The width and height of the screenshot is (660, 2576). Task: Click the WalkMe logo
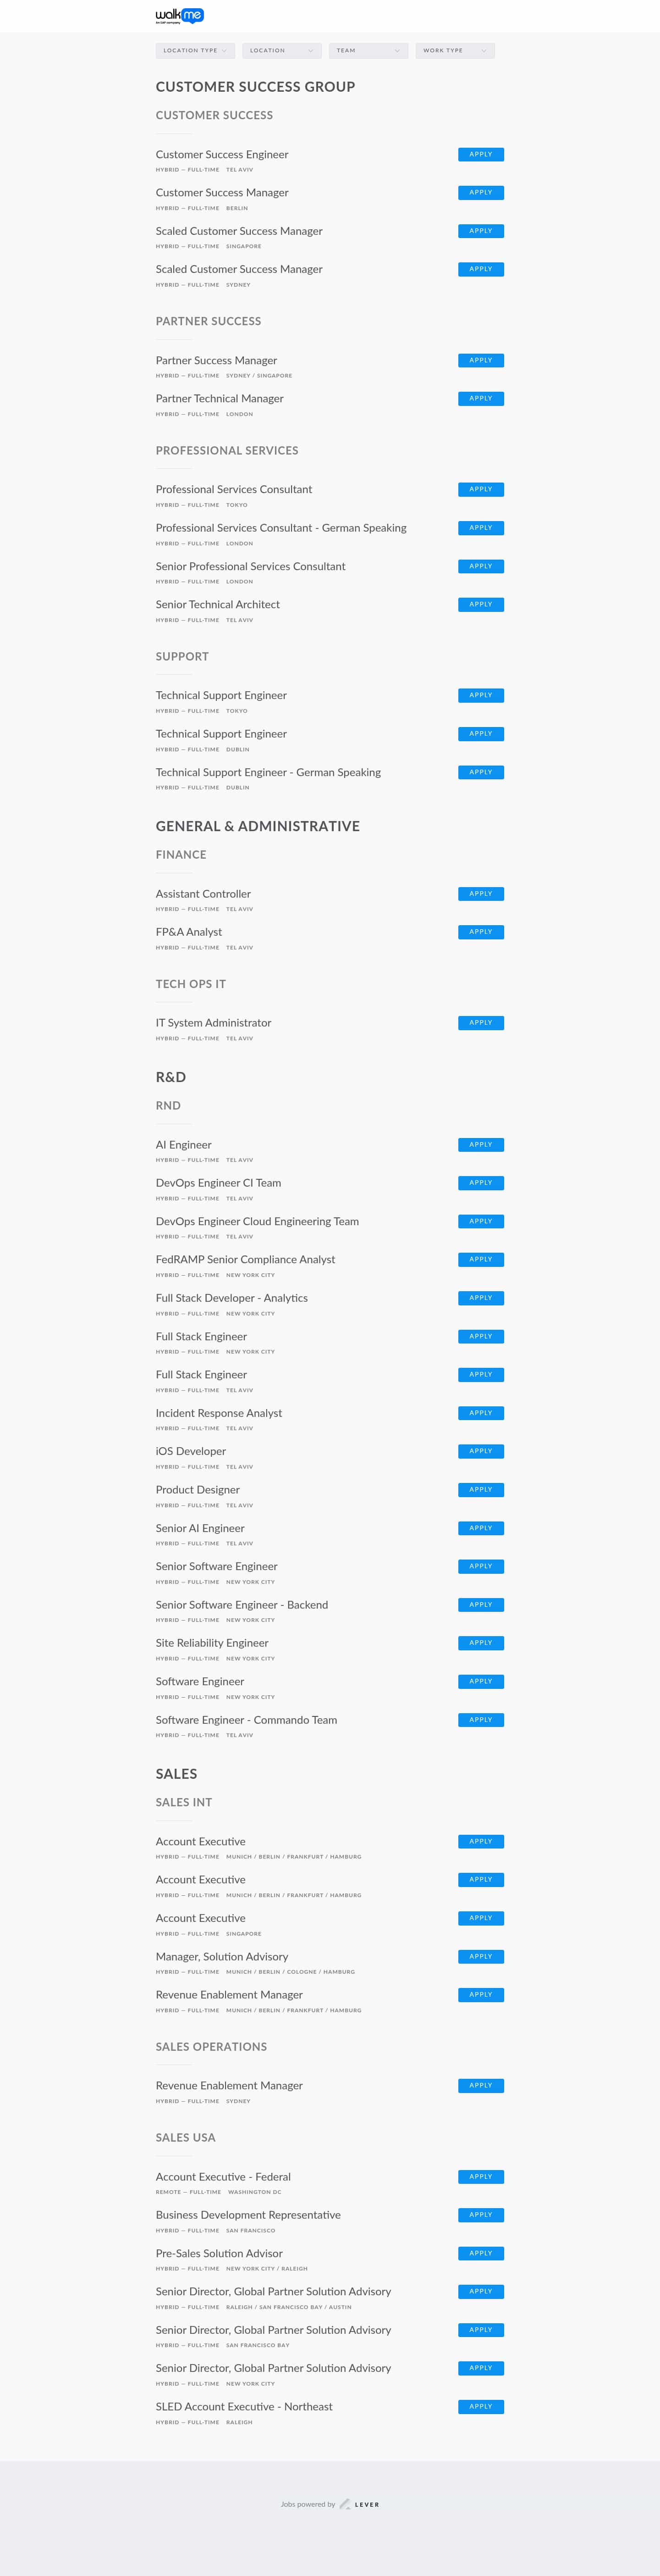[180, 15]
